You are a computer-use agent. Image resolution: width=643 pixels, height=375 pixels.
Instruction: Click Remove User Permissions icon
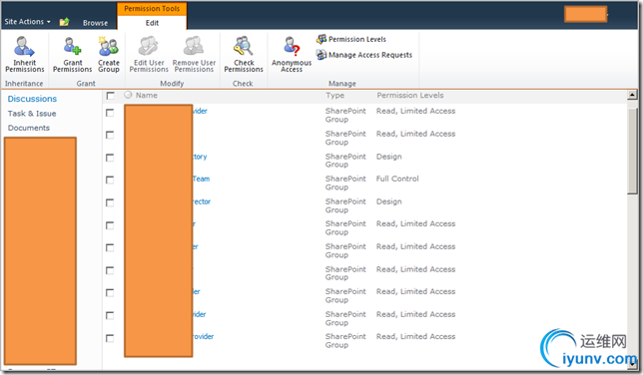tap(194, 54)
